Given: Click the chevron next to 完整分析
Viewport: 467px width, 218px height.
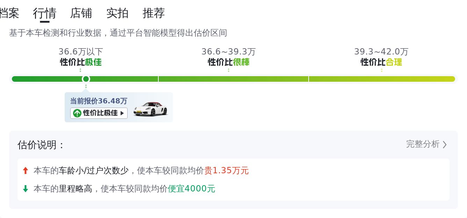Looking at the screenshot, I should coord(445,145).
